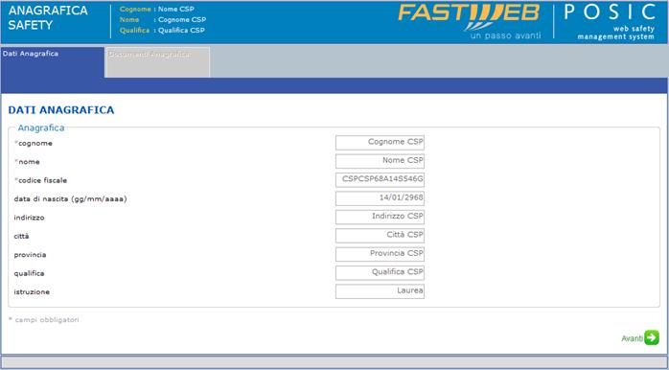
Task: Focus the nome input field
Action: pos(380,161)
